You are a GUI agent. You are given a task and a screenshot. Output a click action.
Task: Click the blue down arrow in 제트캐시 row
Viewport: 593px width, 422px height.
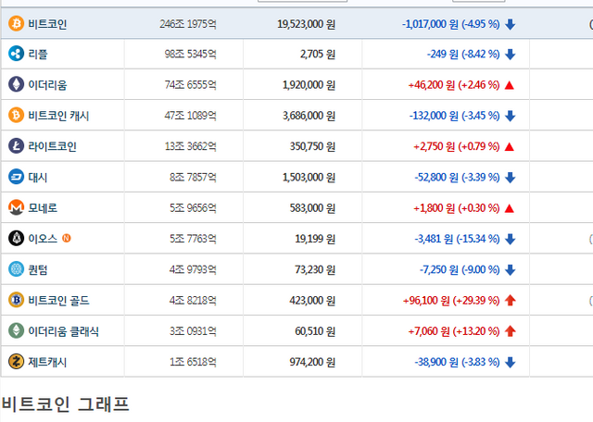pyautogui.click(x=510, y=362)
